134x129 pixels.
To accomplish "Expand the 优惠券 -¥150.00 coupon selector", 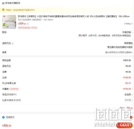I will [x=128, y=89].
